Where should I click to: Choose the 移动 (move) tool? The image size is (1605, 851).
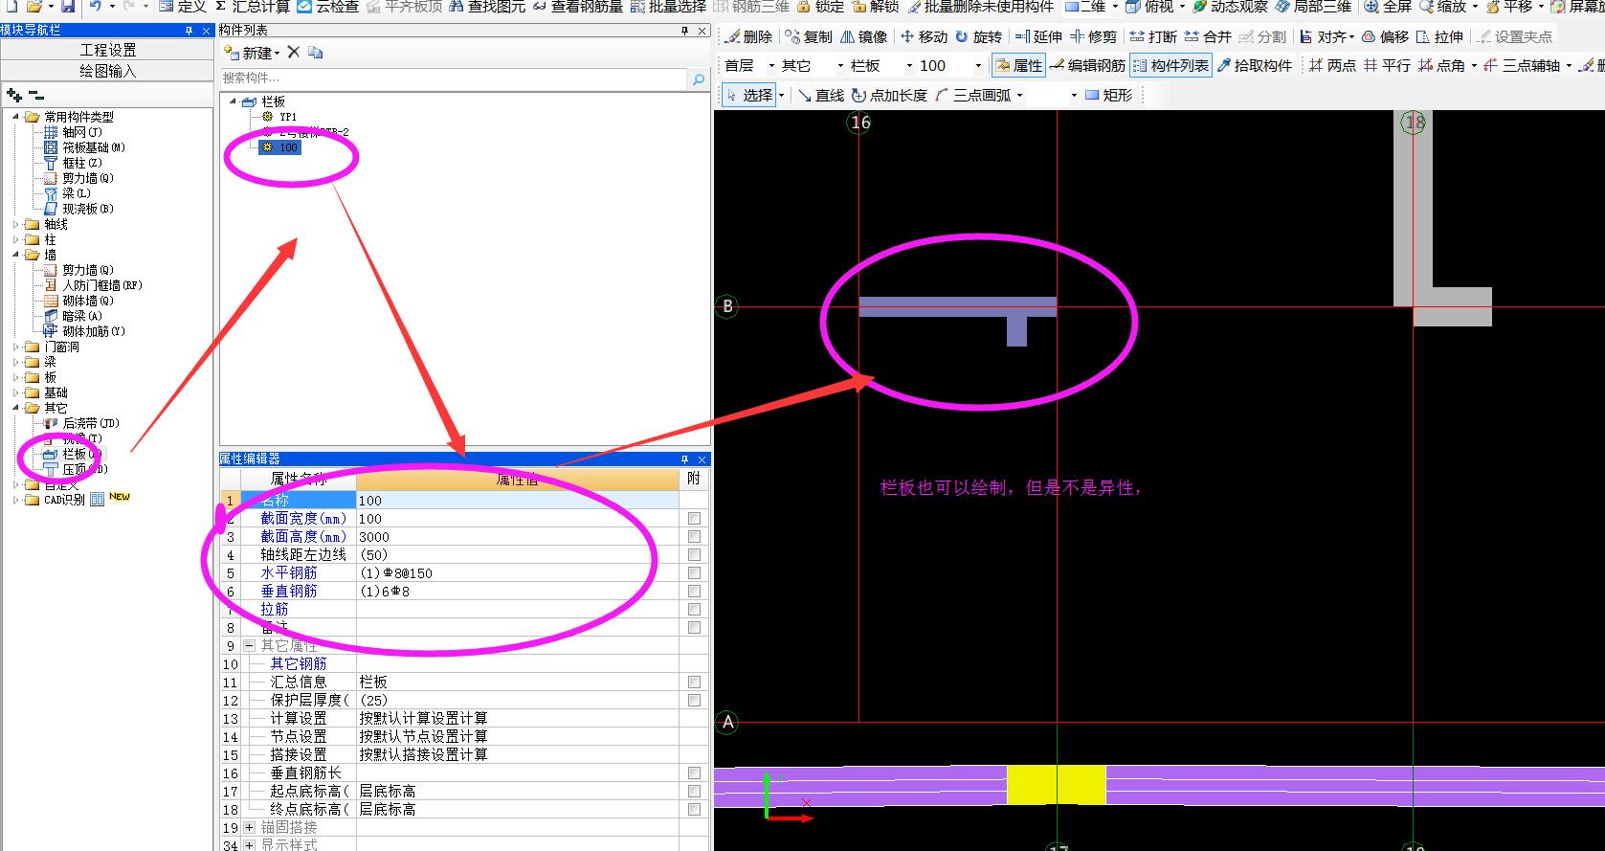tap(924, 36)
